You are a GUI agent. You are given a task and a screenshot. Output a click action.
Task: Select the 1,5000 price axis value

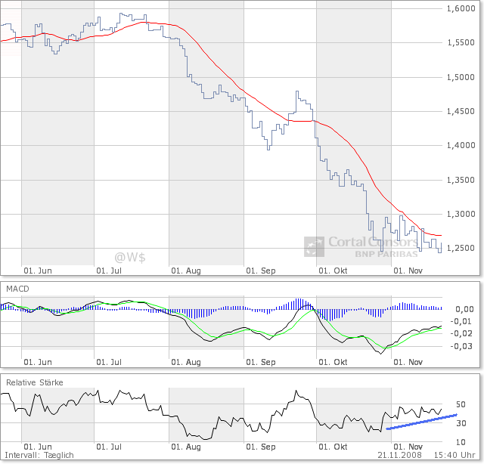pyautogui.click(x=461, y=77)
